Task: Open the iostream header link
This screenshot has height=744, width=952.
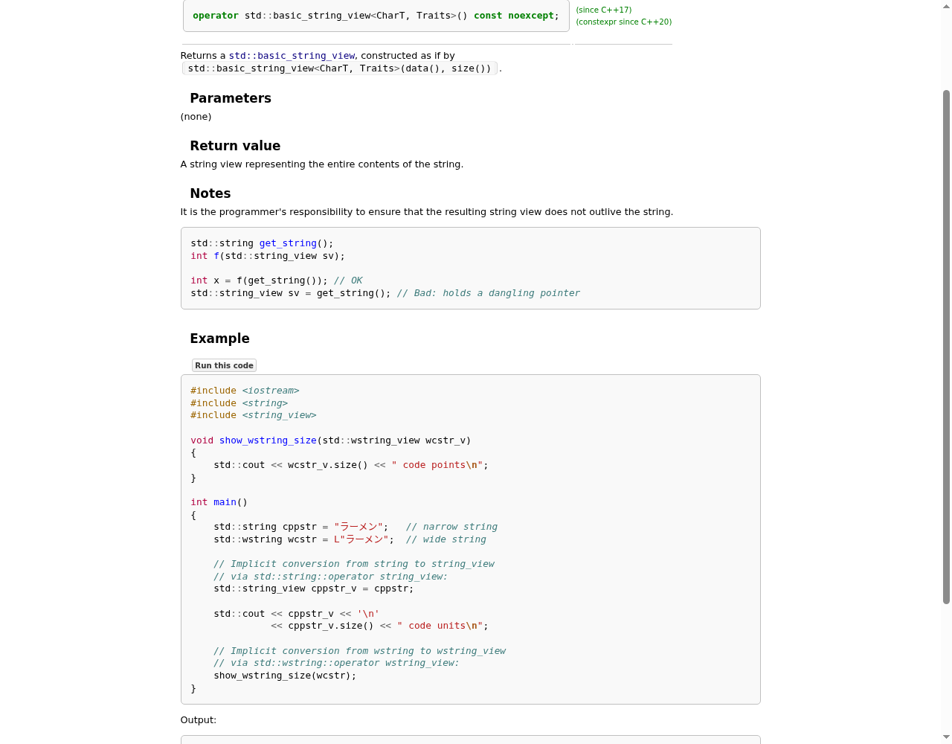Action: (271, 391)
